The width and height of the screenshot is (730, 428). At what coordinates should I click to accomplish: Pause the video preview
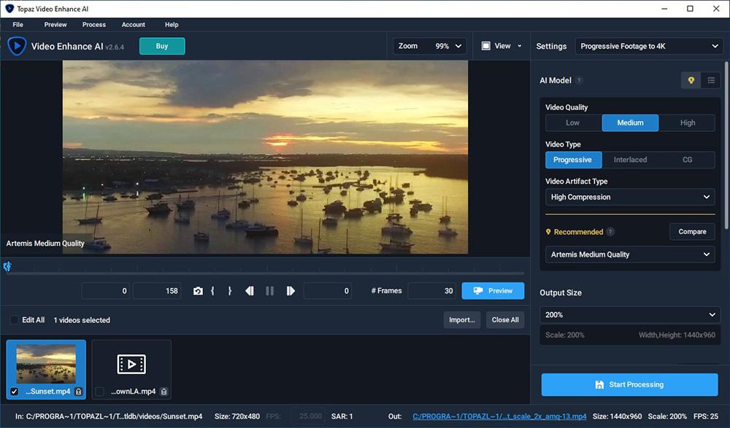click(x=269, y=290)
